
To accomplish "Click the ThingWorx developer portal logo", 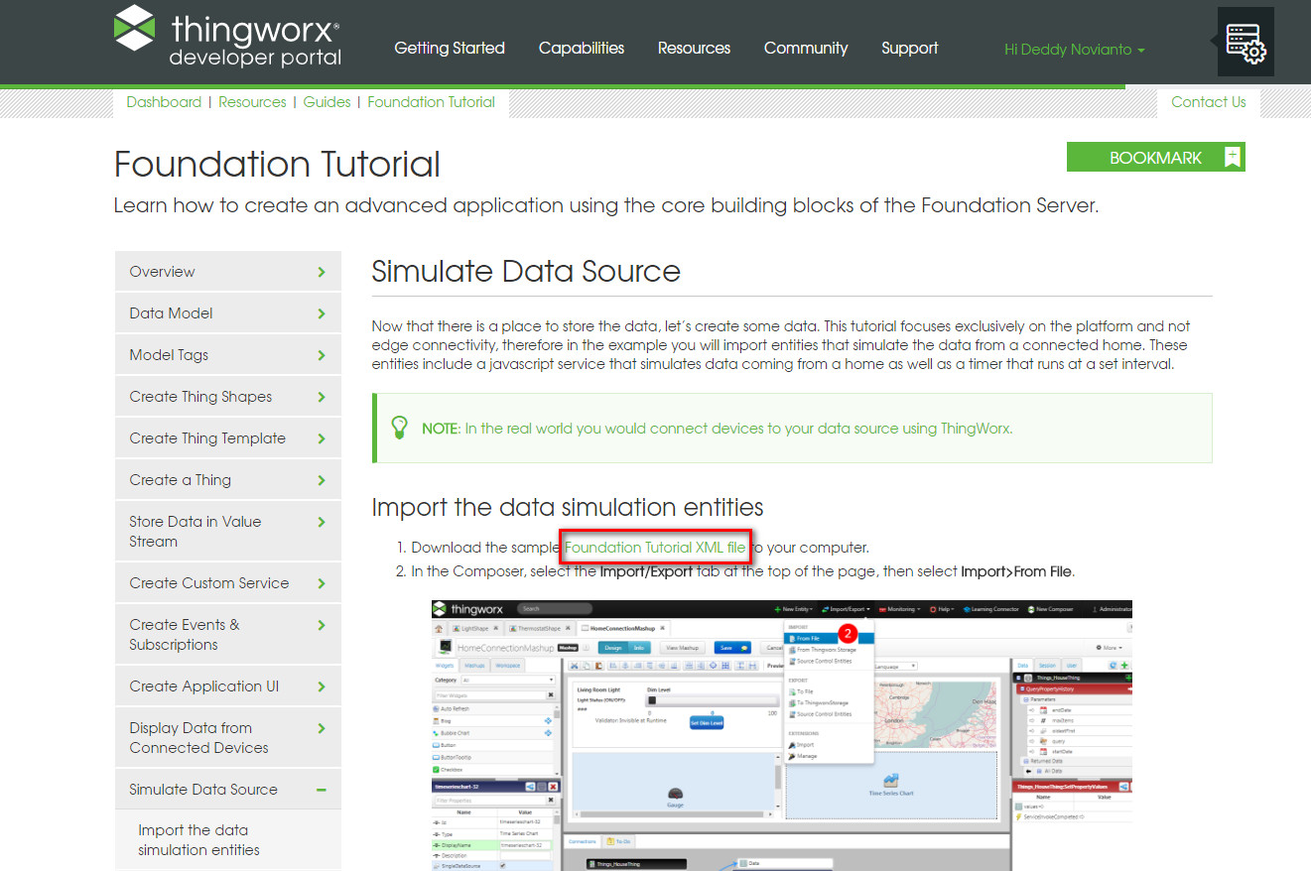I will [227, 36].
